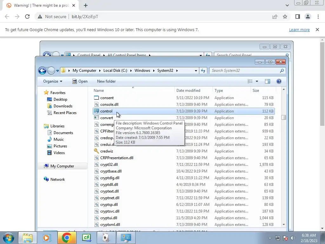Screen dimensions: 325x244
Task: Click scroll-up arrow of file list
Action: click(x=283, y=89)
